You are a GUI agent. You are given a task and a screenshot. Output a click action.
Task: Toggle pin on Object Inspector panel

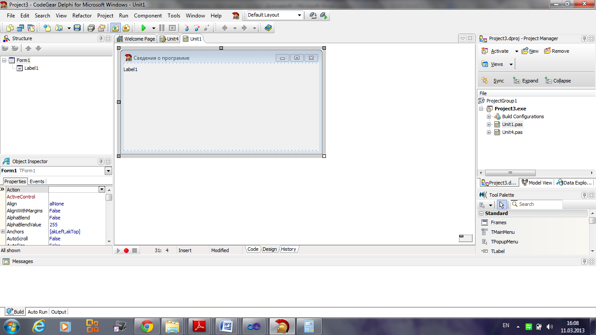[x=101, y=161]
